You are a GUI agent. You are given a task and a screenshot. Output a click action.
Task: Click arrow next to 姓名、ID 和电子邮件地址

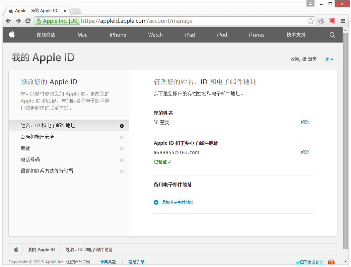point(122,126)
